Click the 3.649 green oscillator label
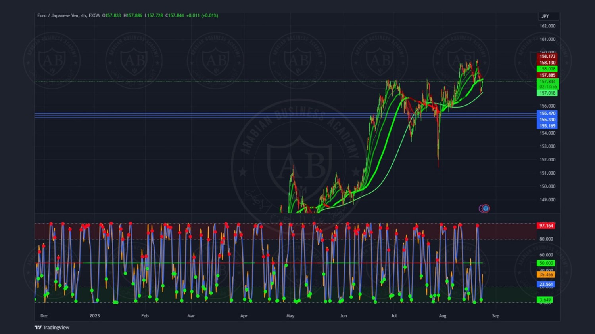 [545, 300]
